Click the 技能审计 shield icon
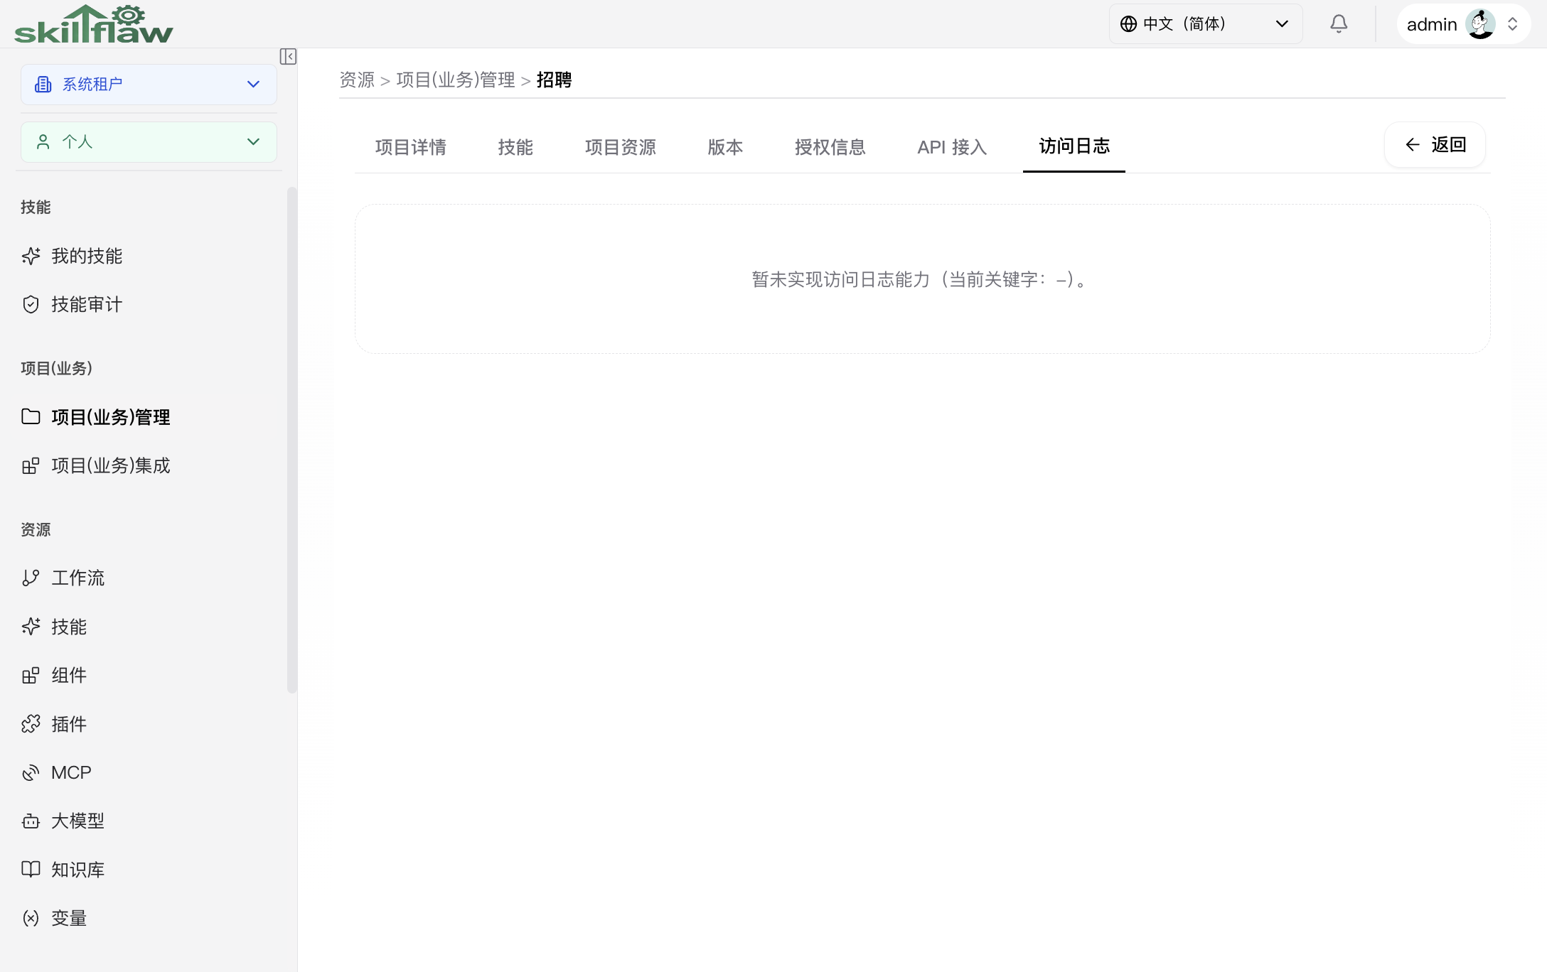Screen dimensions: 1547x972 point(31,304)
